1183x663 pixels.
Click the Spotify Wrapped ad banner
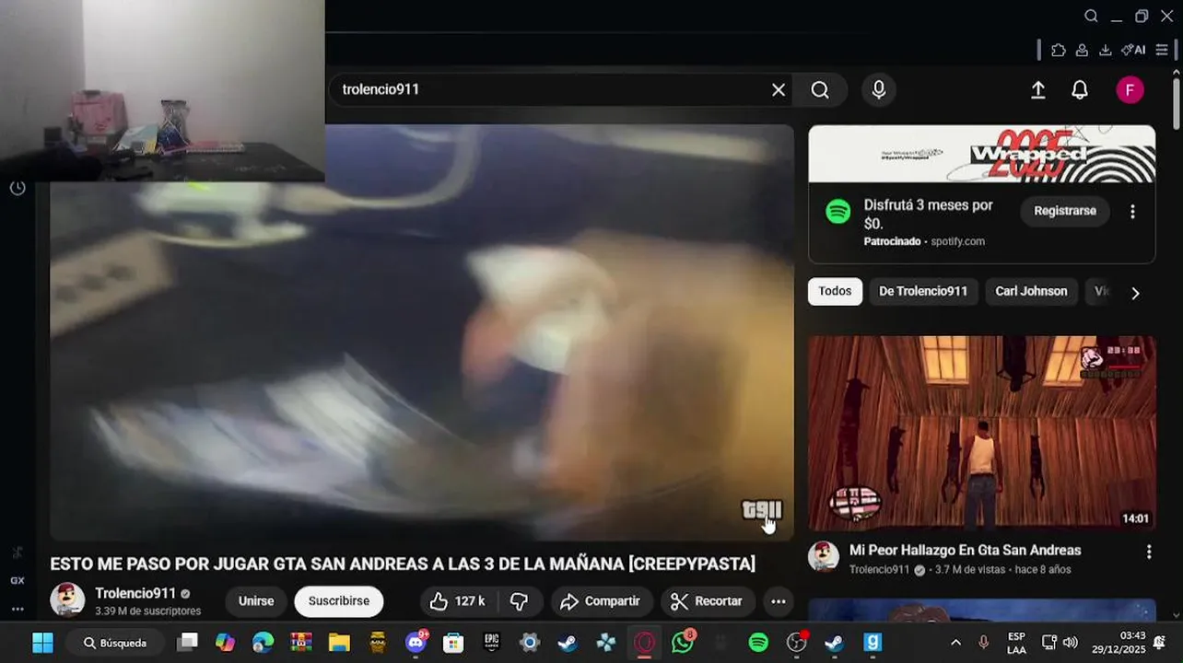(x=982, y=154)
